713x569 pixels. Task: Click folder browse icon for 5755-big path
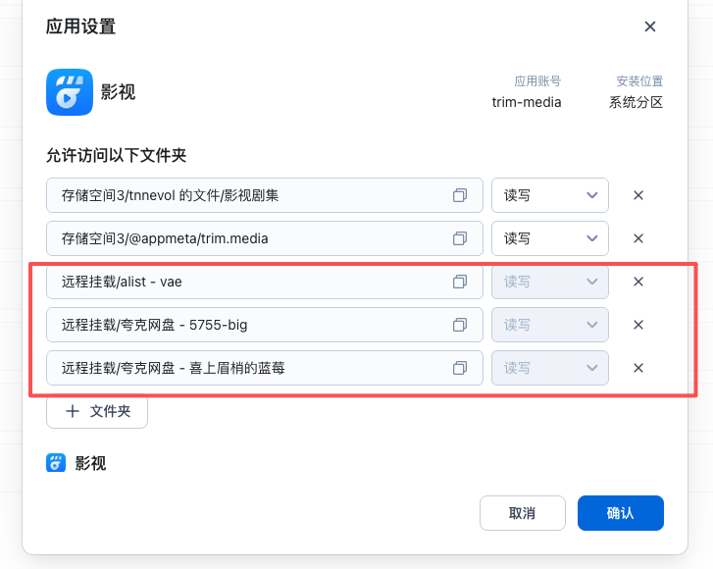click(x=459, y=325)
